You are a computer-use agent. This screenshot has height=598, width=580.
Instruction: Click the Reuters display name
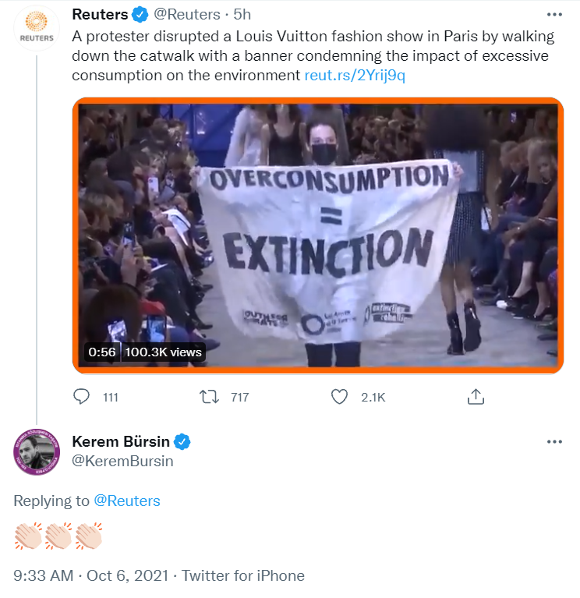(100, 15)
